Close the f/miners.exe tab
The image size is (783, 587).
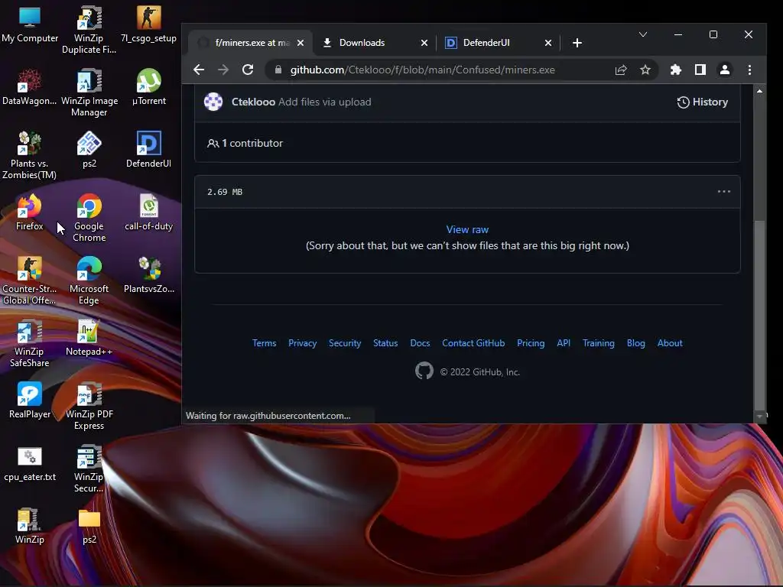tap(300, 43)
